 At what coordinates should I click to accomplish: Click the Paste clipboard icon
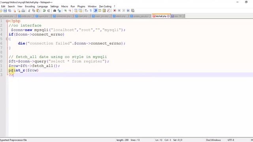pos(38,11)
